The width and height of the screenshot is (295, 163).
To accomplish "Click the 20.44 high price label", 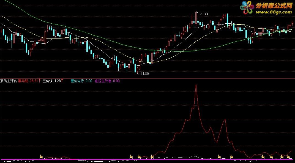I will point(204,14).
